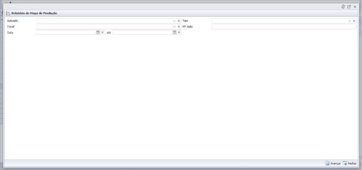
Task: Clear the Tipo field with its X
Action: point(354,21)
